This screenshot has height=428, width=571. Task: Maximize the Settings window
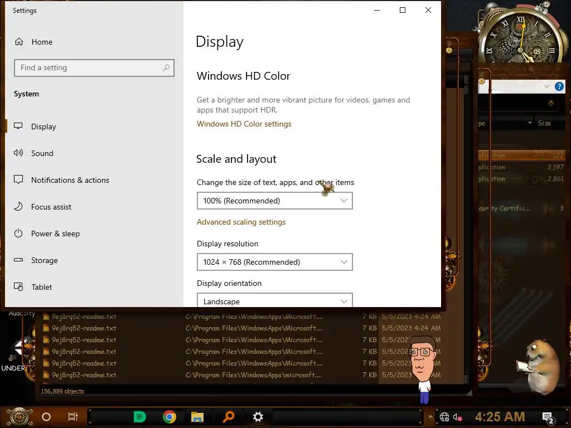tap(403, 10)
